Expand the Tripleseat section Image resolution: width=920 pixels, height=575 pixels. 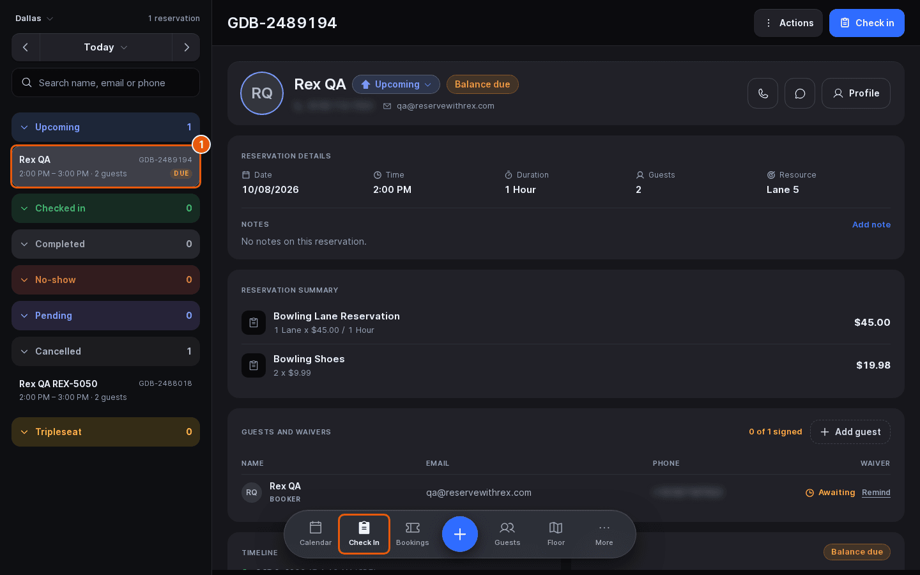click(106, 432)
